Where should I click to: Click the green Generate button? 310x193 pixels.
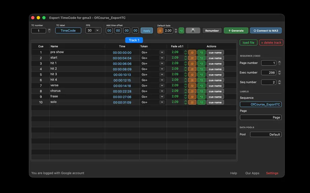pyautogui.click(x=236, y=30)
